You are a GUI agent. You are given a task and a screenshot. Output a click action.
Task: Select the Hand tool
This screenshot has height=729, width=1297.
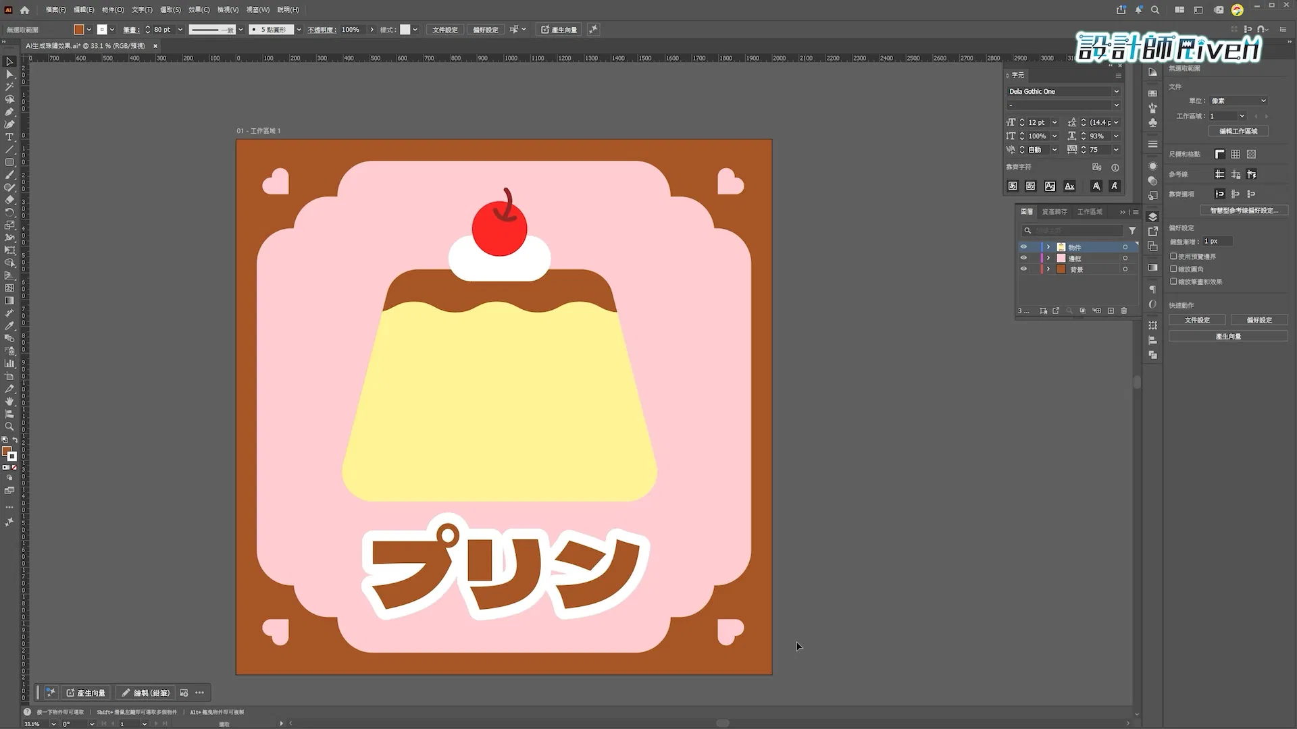click(x=9, y=402)
